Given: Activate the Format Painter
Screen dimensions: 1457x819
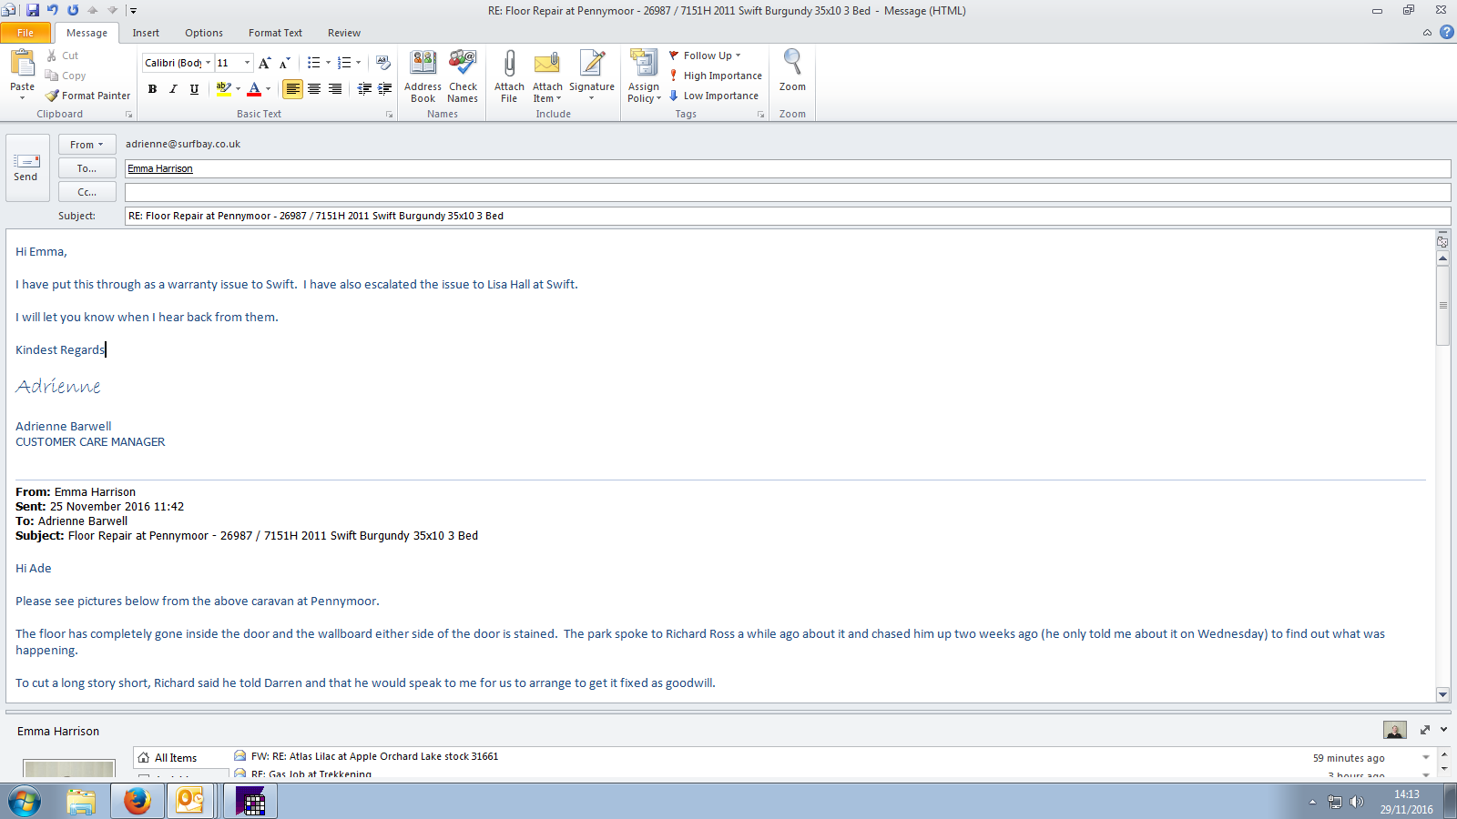Looking at the screenshot, I should (x=88, y=96).
